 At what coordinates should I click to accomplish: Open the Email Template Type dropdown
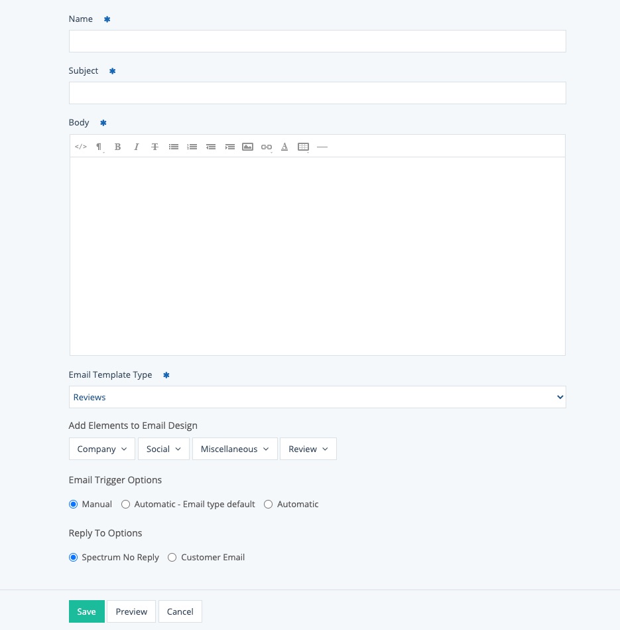[x=317, y=397]
